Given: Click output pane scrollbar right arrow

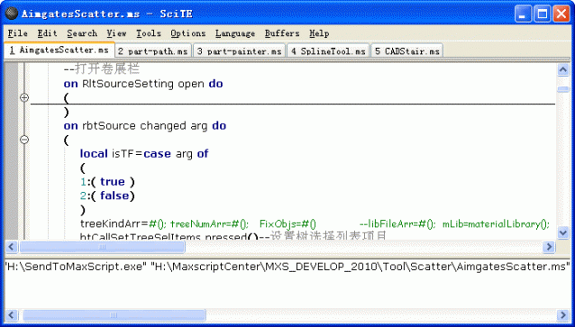Looking at the screenshot, I should coord(563,315).
